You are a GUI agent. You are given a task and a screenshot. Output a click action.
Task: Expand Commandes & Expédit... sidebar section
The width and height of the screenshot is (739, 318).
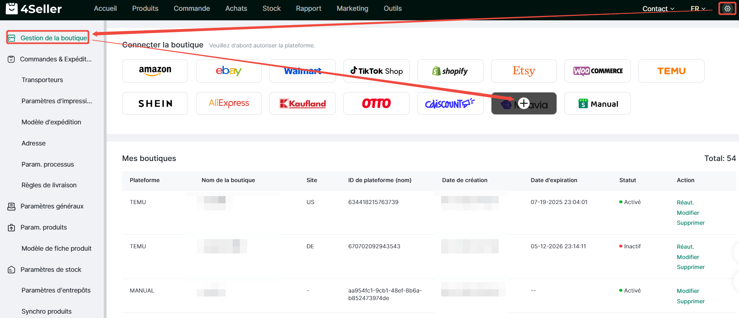(x=55, y=59)
